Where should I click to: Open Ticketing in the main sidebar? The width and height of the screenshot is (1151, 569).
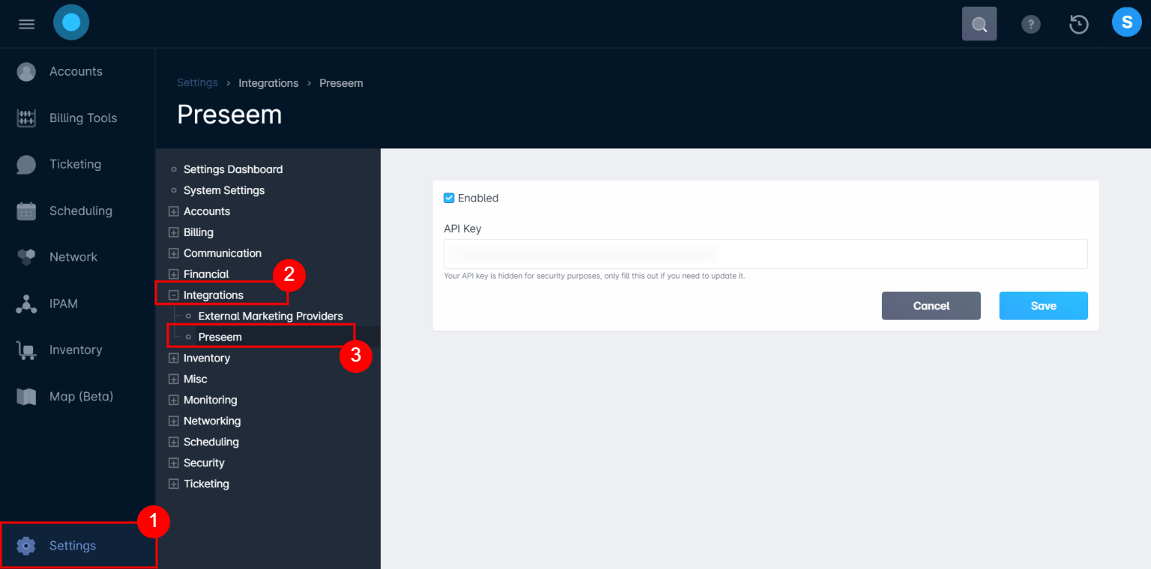77,165
